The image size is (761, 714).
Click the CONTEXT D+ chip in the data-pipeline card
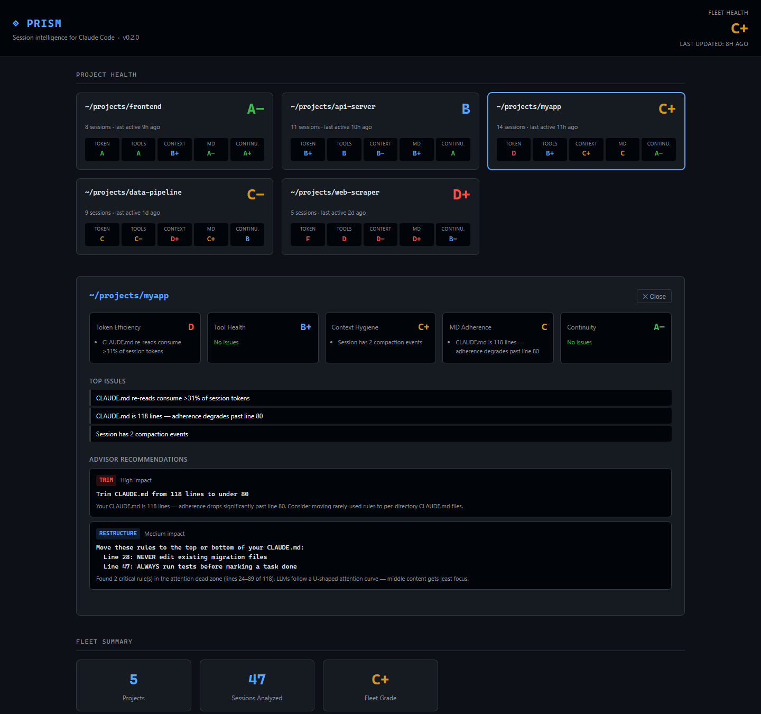174,234
